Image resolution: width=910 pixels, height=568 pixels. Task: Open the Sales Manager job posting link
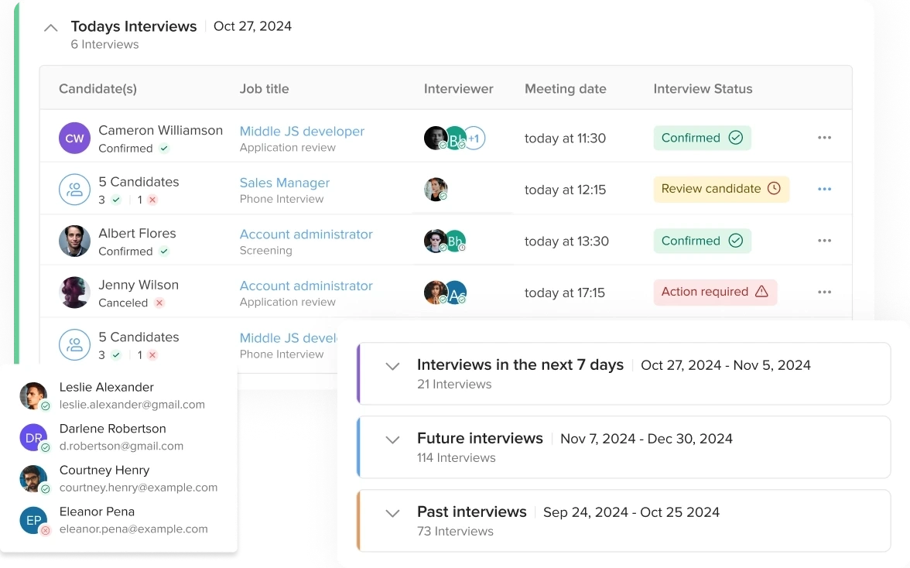click(284, 183)
